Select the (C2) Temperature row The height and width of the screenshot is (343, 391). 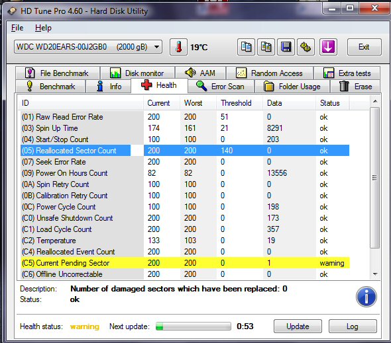[x=185, y=241]
